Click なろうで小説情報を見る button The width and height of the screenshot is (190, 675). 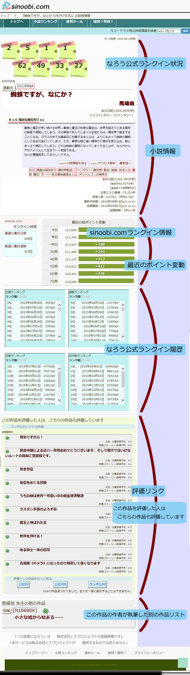[73, 163]
